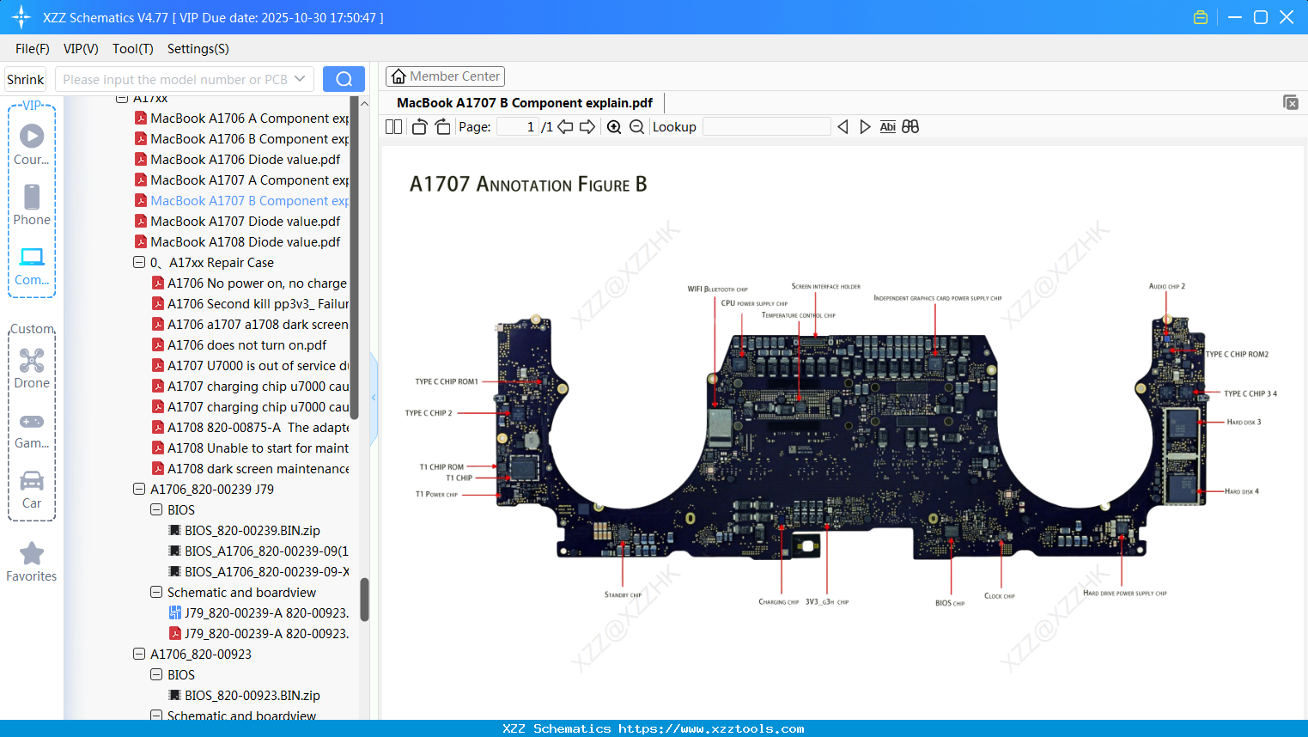Click the file tree vertical scrollbar thumb
Screen dimensions: 1308x737
pos(364,600)
